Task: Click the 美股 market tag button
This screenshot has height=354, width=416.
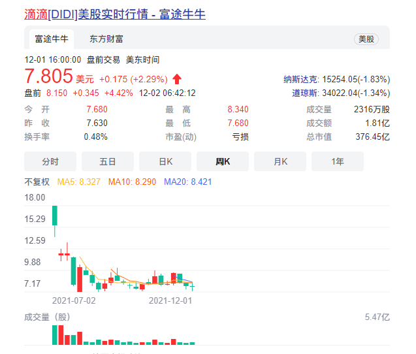Action: pyautogui.click(x=366, y=39)
